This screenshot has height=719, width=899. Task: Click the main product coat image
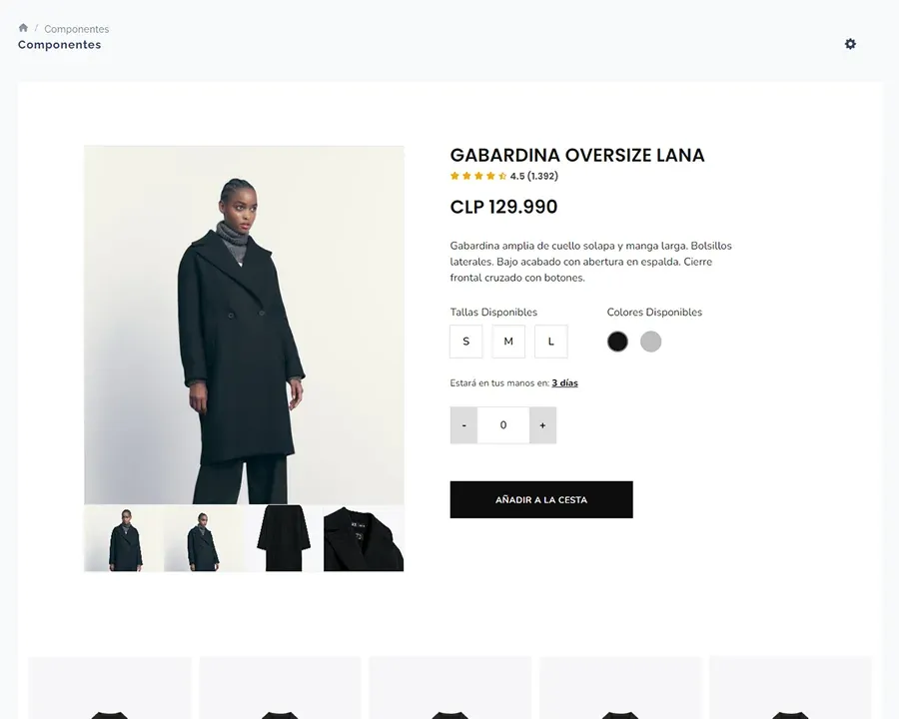[x=244, y=325]
